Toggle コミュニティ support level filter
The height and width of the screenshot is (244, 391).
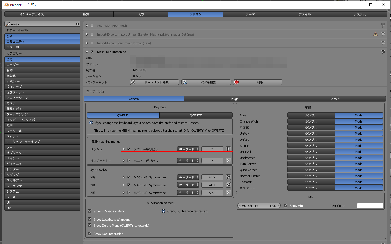(x=42, y=41)
